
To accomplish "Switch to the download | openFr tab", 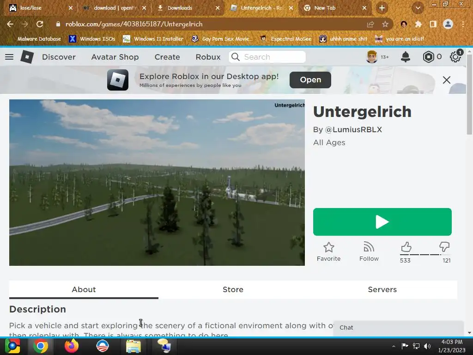I will point(115,8).
